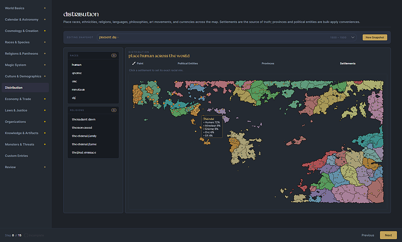Open Religions & Pantheons section

pyautogui.click(x=25, y=54)
